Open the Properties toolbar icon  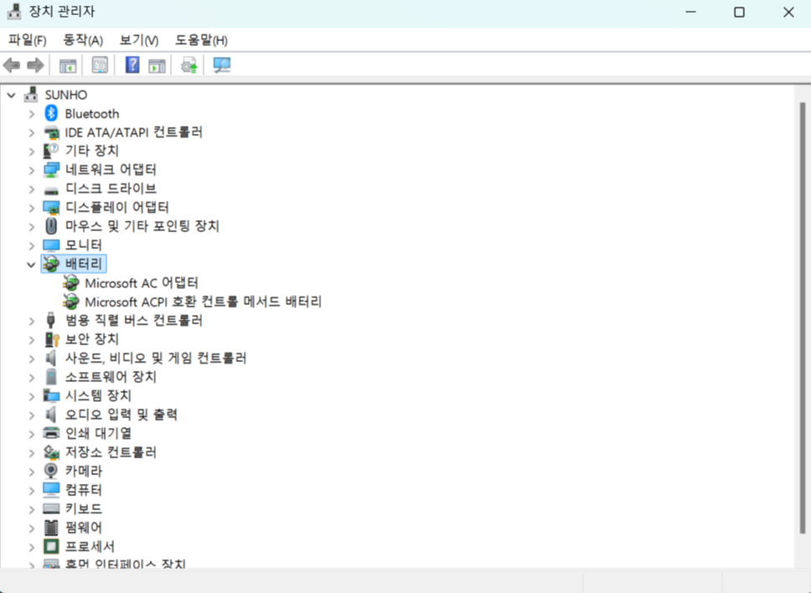[x=100, y=65]
